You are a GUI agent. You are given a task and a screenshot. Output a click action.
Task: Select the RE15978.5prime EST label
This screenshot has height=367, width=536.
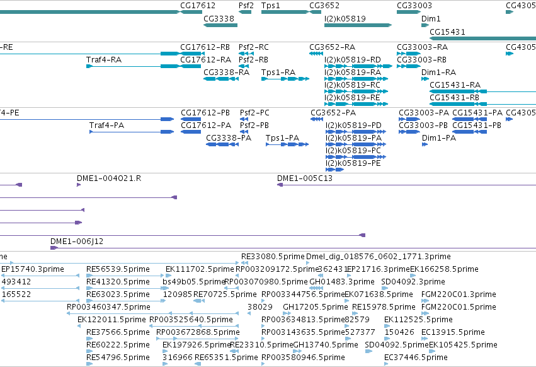coord(384,307)
